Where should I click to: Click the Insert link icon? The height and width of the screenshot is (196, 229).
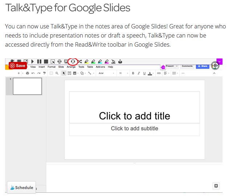159,73
